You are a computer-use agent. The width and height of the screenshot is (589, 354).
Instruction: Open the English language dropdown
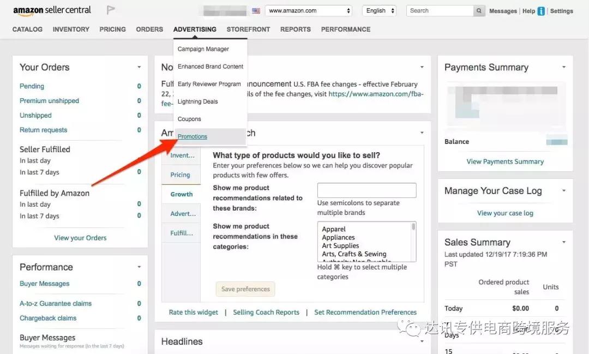(380, 11)
